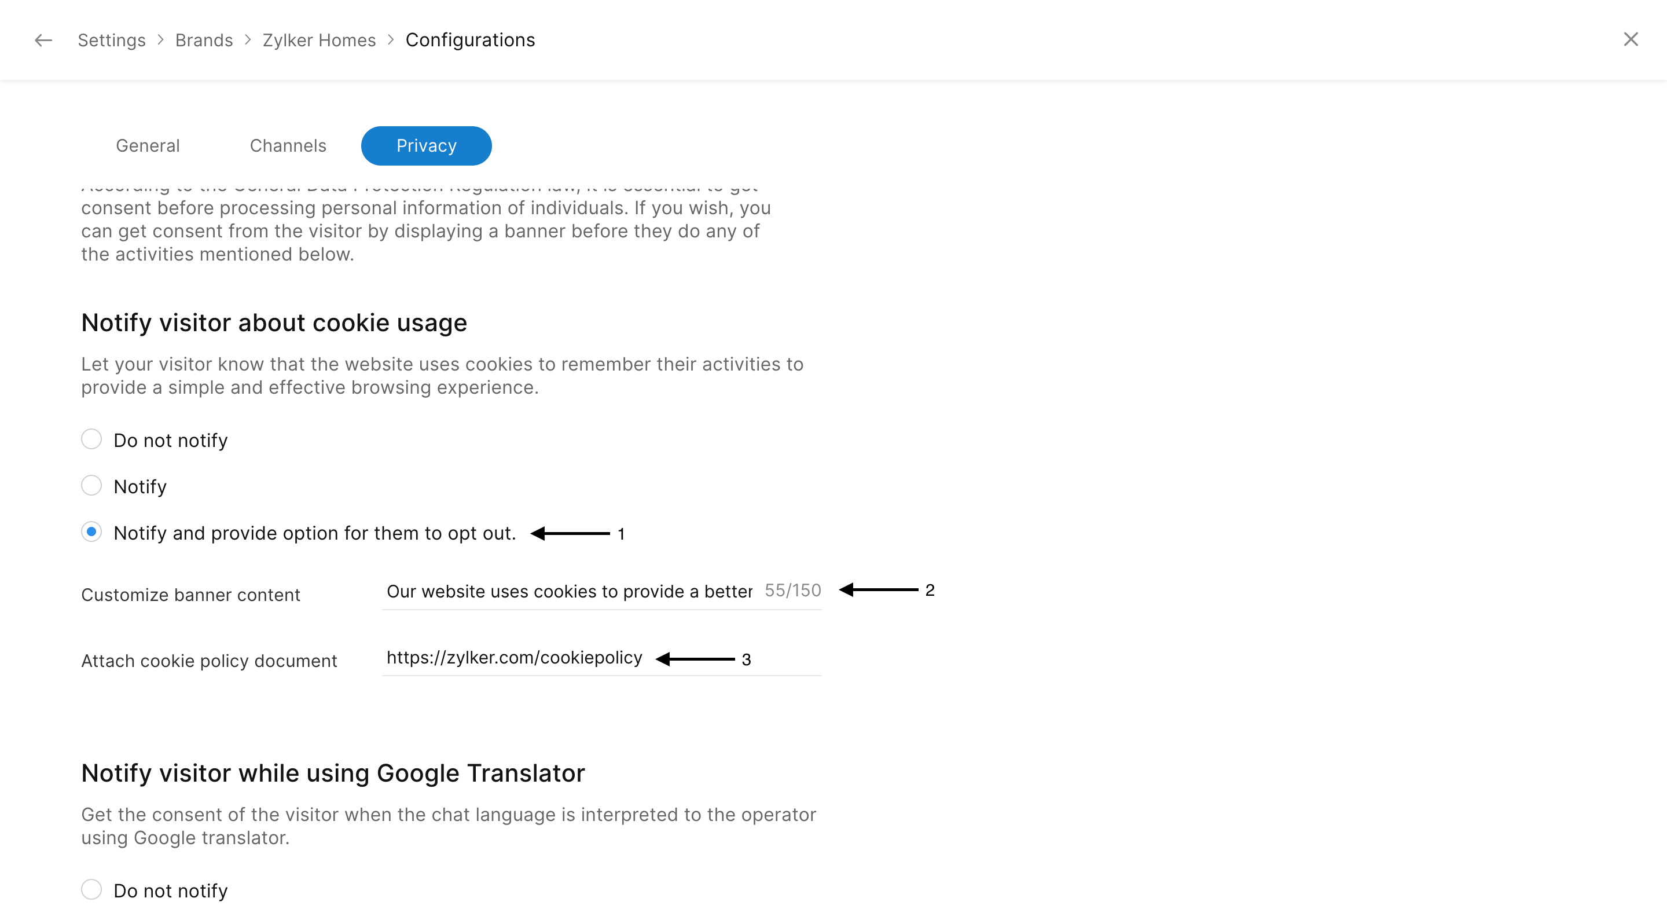The width and height of the screenshot is (1667, 909).
Task: Open the Channels tab
Action: (288, 146)
